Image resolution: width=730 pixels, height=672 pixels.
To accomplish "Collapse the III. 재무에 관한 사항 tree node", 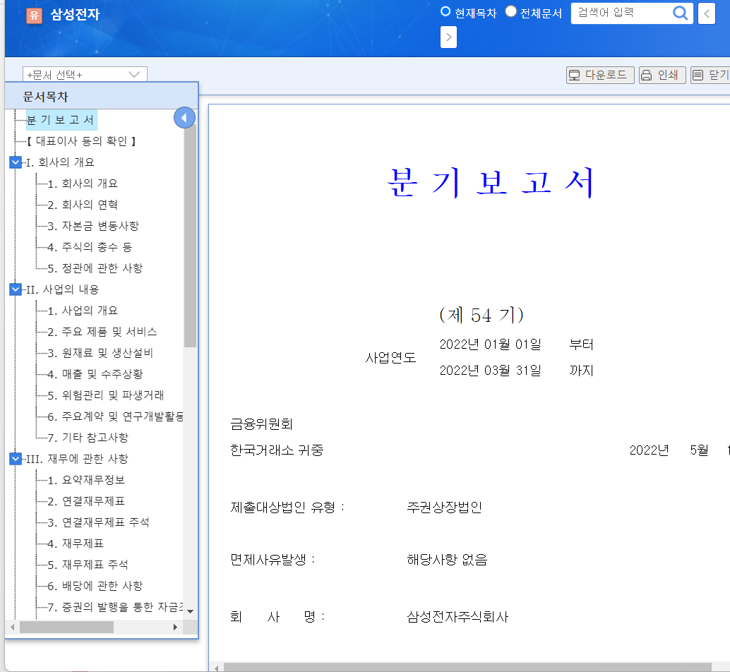I will (x=16, y=459).
